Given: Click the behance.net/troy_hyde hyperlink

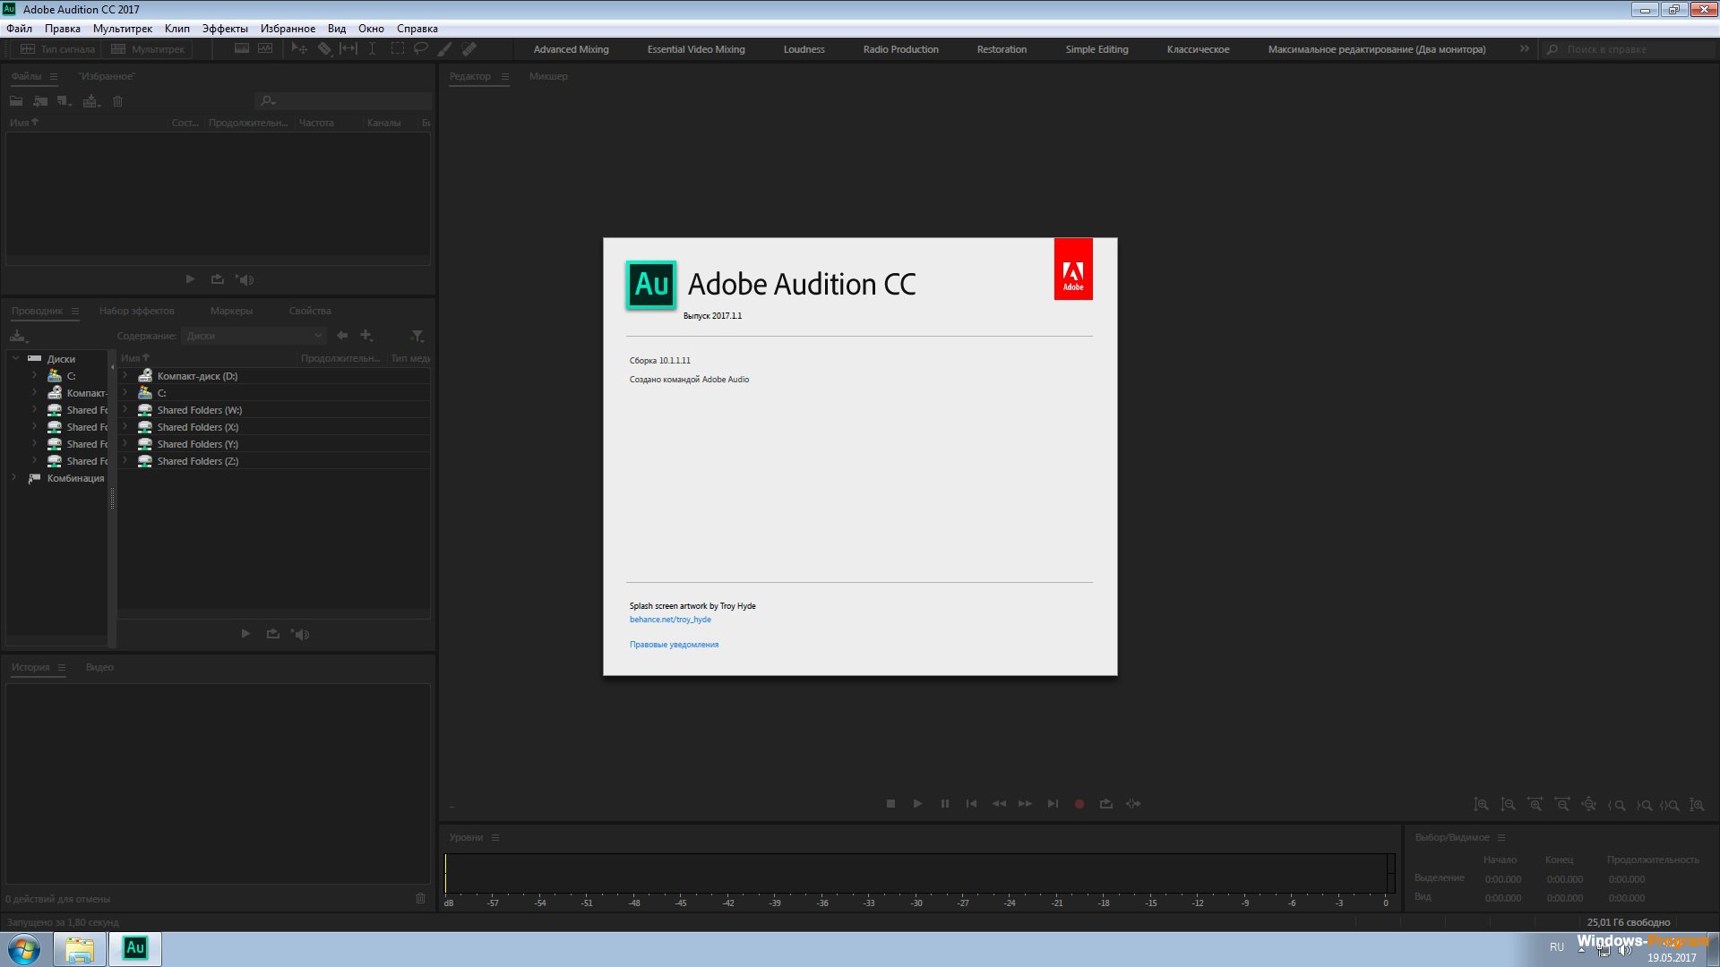Looking at the screenshot, I should point(670,619).
